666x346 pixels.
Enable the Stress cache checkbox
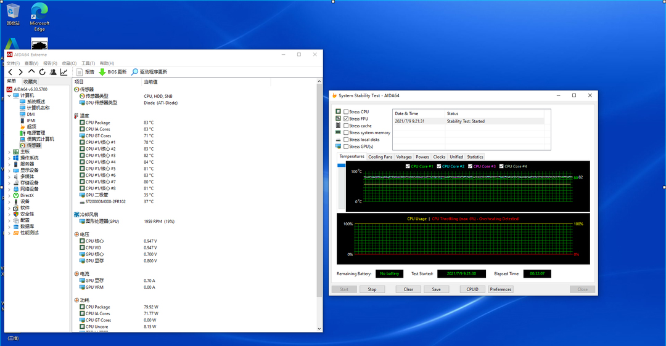[x=346, y=126]
